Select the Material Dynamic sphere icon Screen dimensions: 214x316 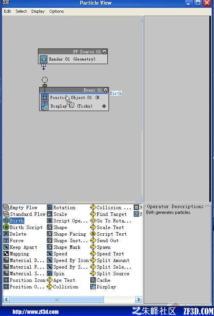[x=6, y=260]
